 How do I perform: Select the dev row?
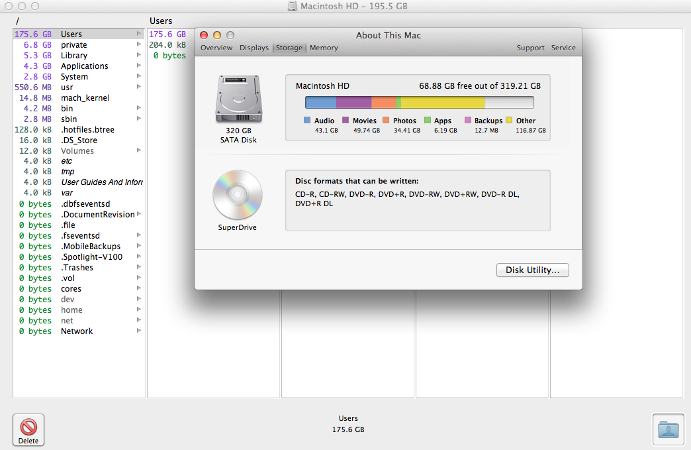79,299
